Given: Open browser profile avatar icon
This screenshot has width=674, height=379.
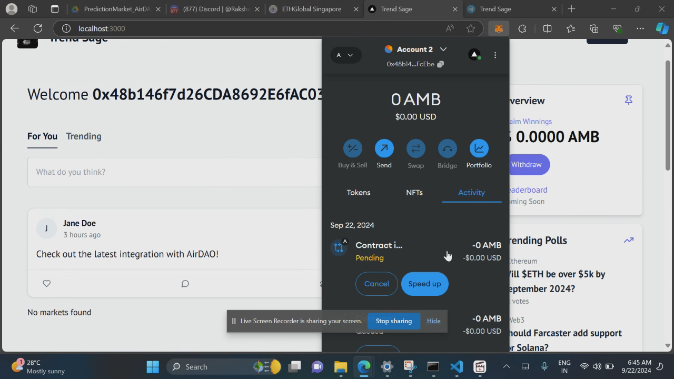Looking at the screenshot, I should (x=11, y=9).
